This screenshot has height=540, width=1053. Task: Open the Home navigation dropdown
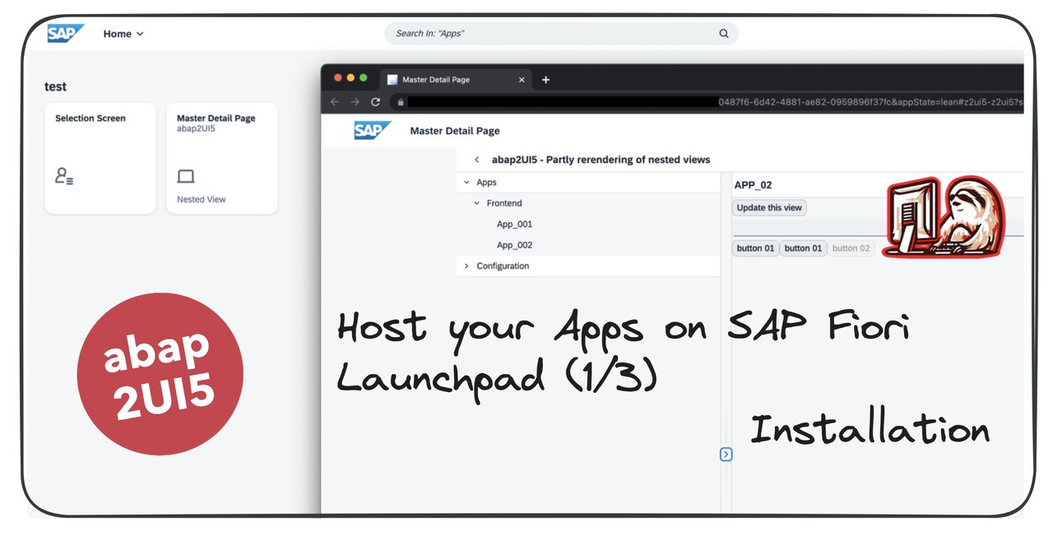coord(122,34)
